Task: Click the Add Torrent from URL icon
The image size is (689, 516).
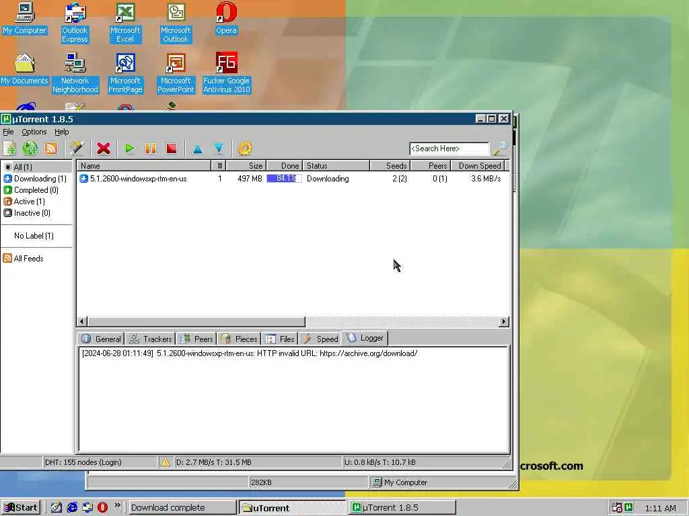Action: 30,148
